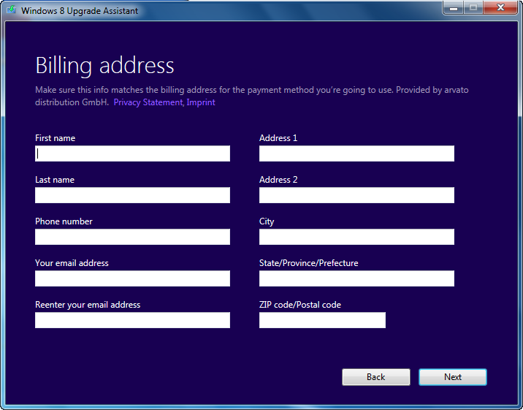Minimize the Upgrade Assistant window
The height and width of the screenshot is (410, 523).
tap(454, 7)
